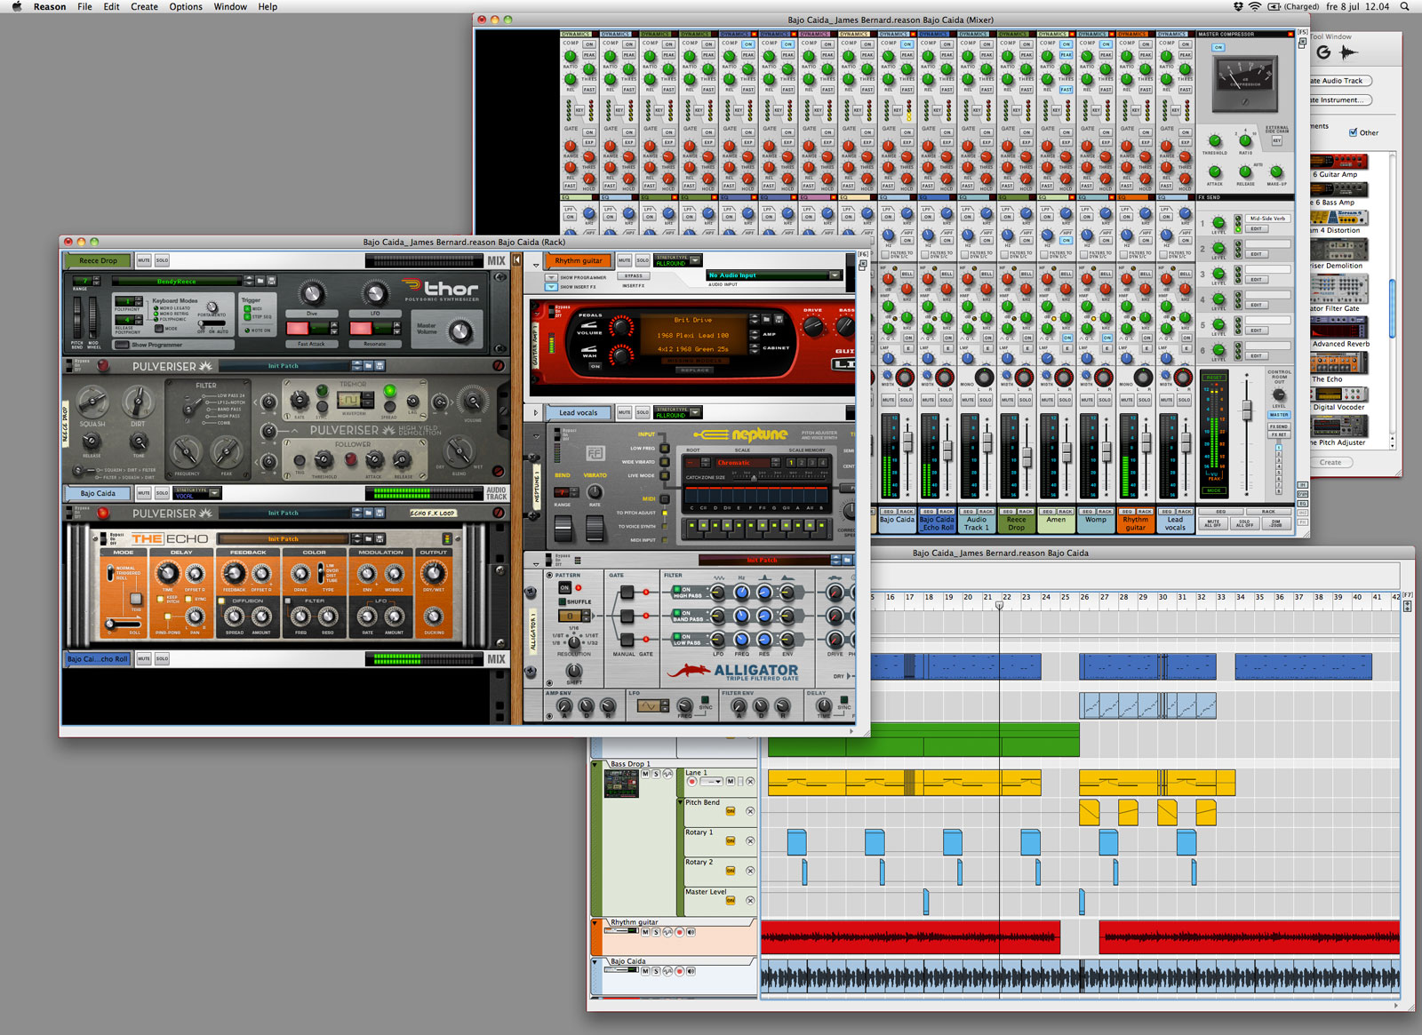
Task: Open the Window menu
Action: [x=229, y=6]
